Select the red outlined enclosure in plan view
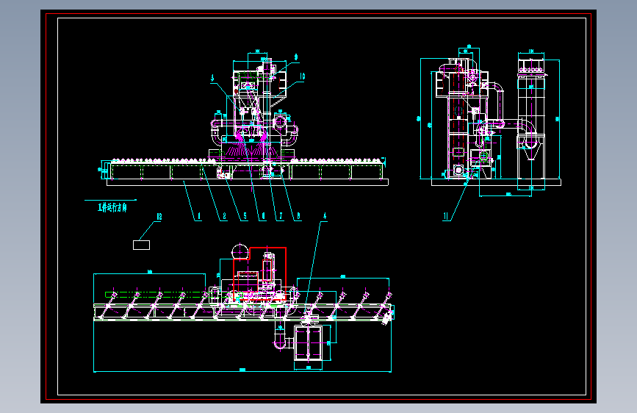The width and height of the screenshot is (637, 413). (259, 274)
